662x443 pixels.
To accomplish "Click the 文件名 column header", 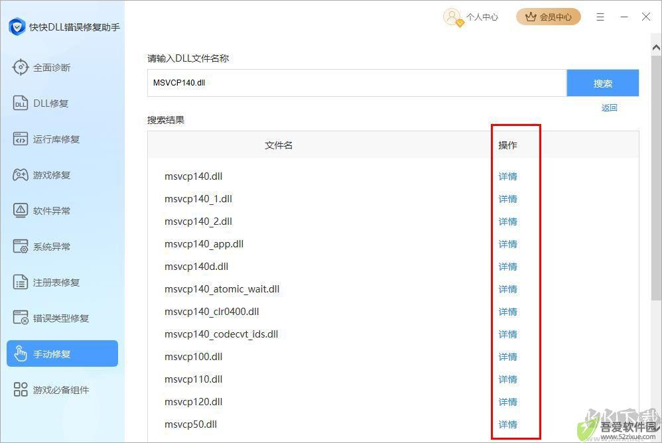I will pyautogui.click(x=279, y=145).
